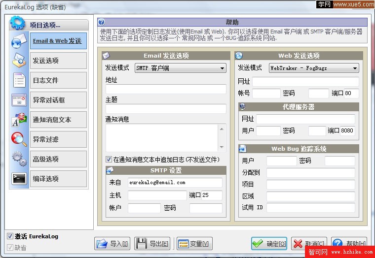
Task: Click the exception filter magnifier icon
Action: 19,139
